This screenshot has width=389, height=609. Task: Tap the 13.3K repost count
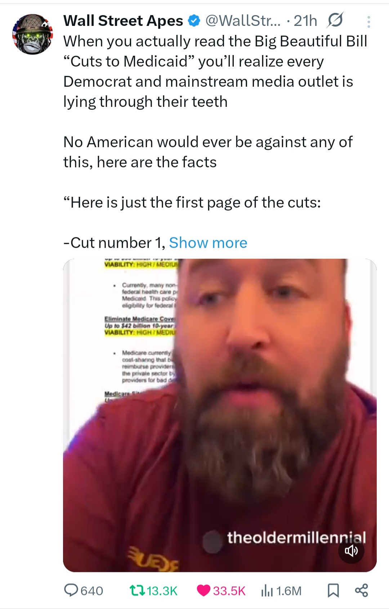tap(162, 591)
